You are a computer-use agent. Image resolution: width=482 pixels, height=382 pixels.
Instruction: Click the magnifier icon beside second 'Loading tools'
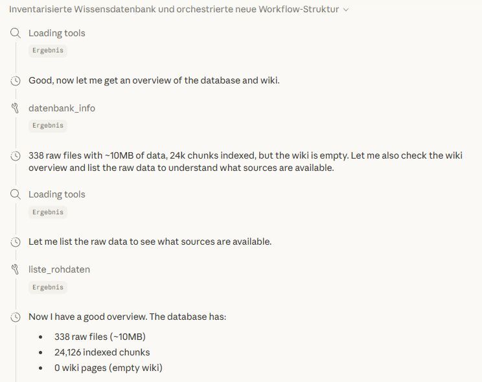point(16,194)
